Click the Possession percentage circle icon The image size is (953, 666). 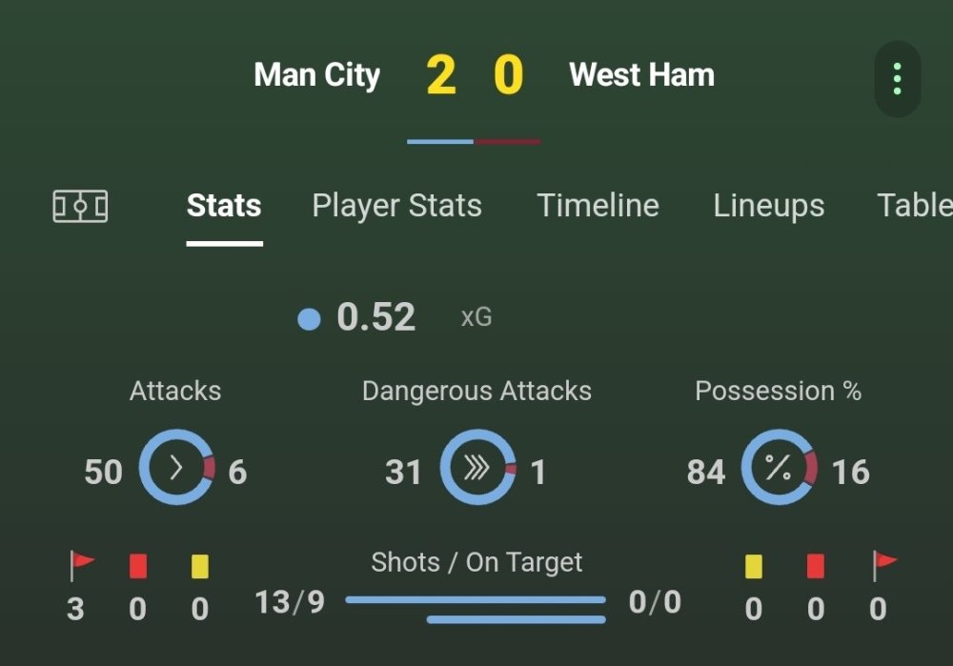779,468
